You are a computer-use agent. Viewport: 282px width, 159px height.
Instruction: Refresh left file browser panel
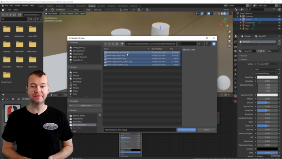pyautogui.click(x=15, y=15)
